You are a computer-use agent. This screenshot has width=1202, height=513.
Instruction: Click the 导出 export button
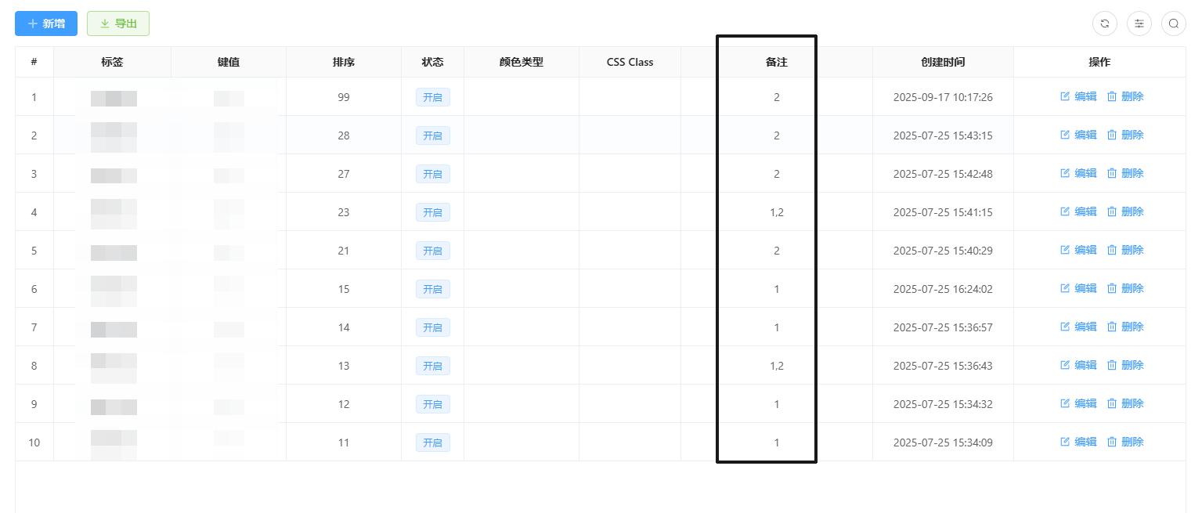(118, 23)
